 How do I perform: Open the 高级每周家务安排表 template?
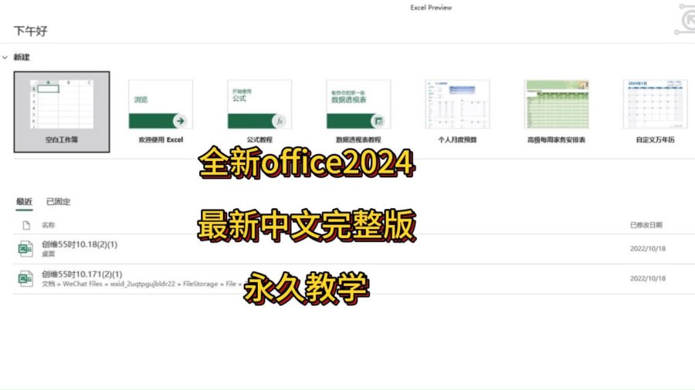(x=556, y=112)
